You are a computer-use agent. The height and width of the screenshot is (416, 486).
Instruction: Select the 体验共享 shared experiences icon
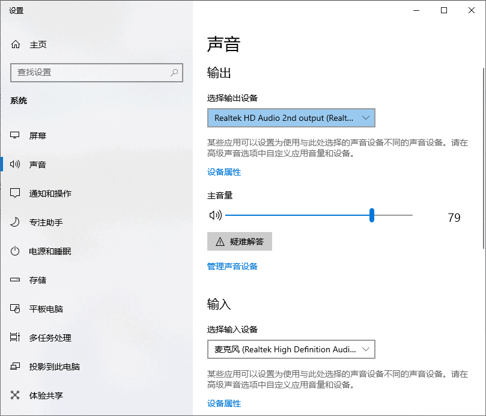pos(18,395)
